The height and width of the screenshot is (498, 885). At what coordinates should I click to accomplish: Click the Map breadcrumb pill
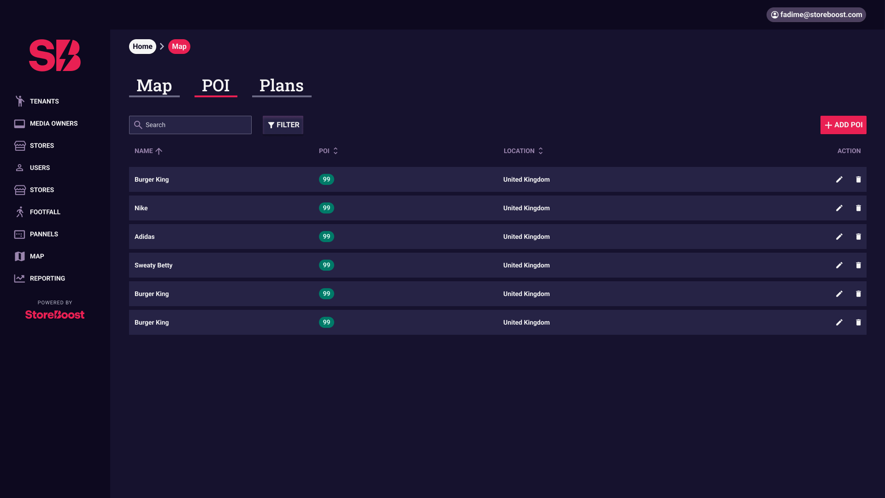point(179,47)
